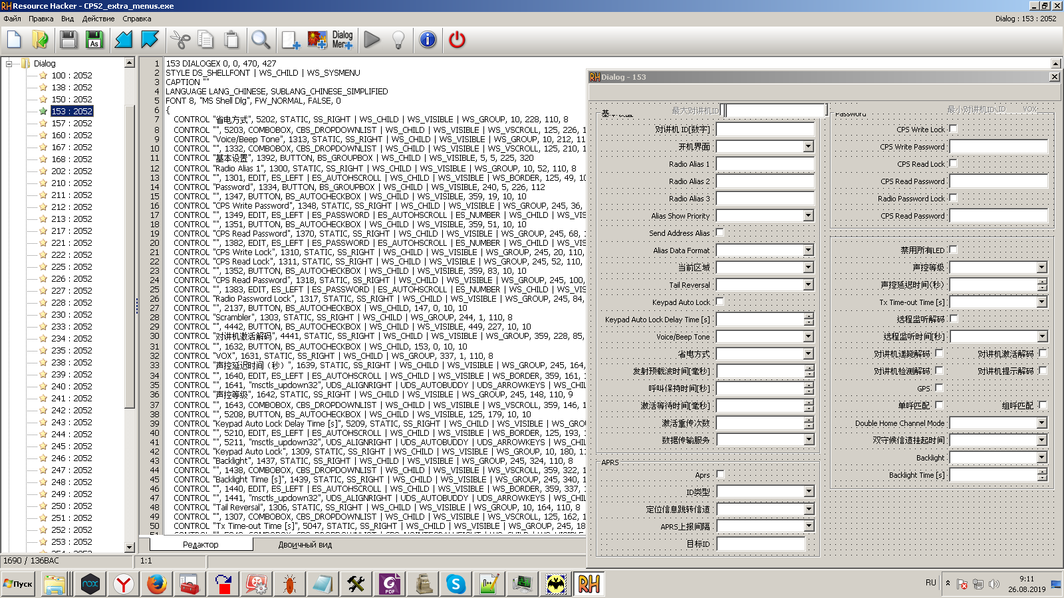
Task: Click the 对讲机 ID[数字] input field
Action: tap(765, 129)
